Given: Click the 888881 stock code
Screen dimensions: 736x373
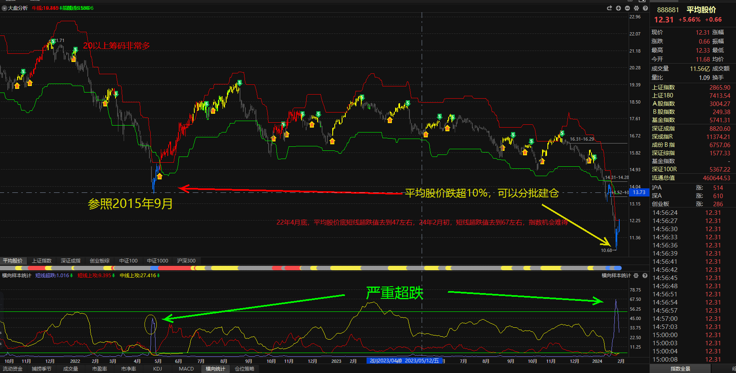Looking at the screenshot, I should click(668, 10).
